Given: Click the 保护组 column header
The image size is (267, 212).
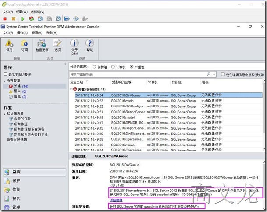Looking at the screenshot, I should (177, 82).
